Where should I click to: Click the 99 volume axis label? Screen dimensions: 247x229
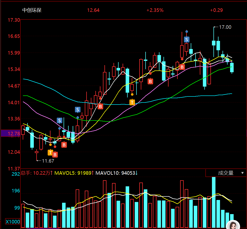(17, 208)
